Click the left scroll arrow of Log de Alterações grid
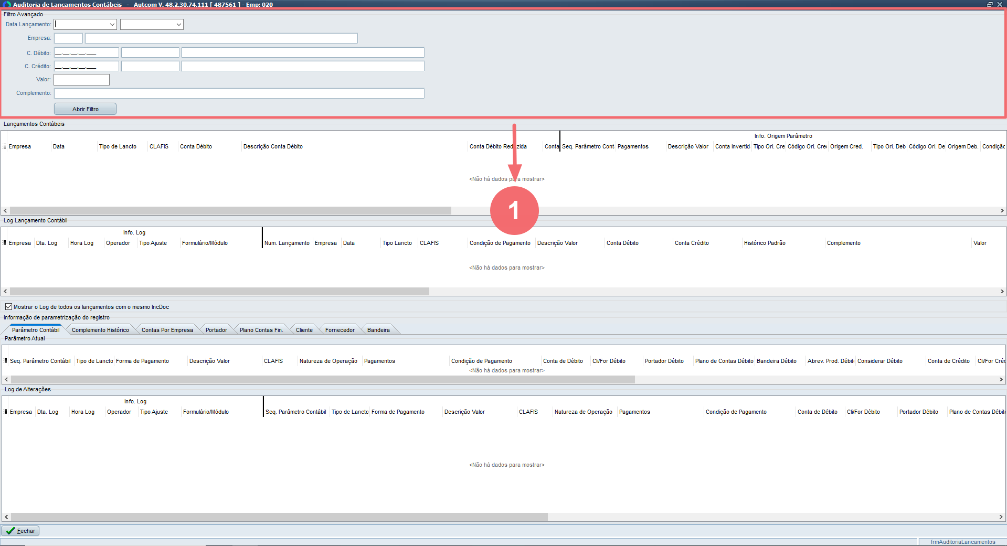The width and height of the screenshot is (1007, 546). click(6, 517)
